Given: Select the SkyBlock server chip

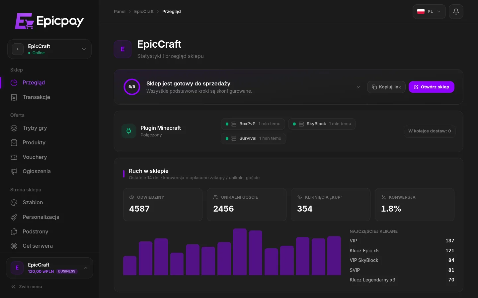Looking at the screenshot, I should [x=322, y=124].
